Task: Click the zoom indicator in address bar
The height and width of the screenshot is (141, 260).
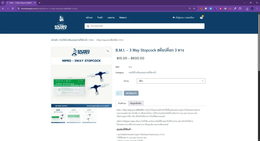Action: 190,8
